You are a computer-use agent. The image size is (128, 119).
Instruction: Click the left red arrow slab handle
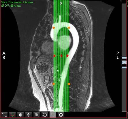54,56
